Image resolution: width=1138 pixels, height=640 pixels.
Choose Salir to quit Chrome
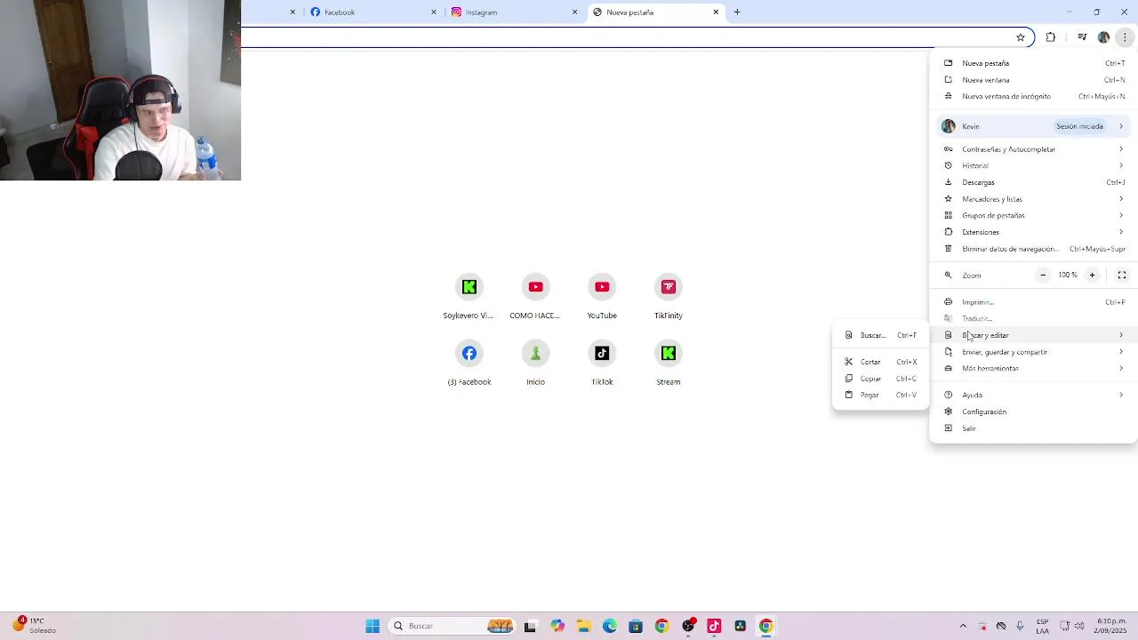coord(1034,428)
